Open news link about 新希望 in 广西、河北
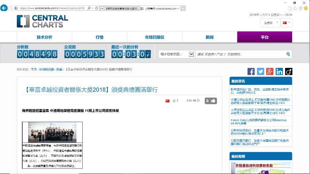The image size is (310, 174). click(x=260, y=91)
